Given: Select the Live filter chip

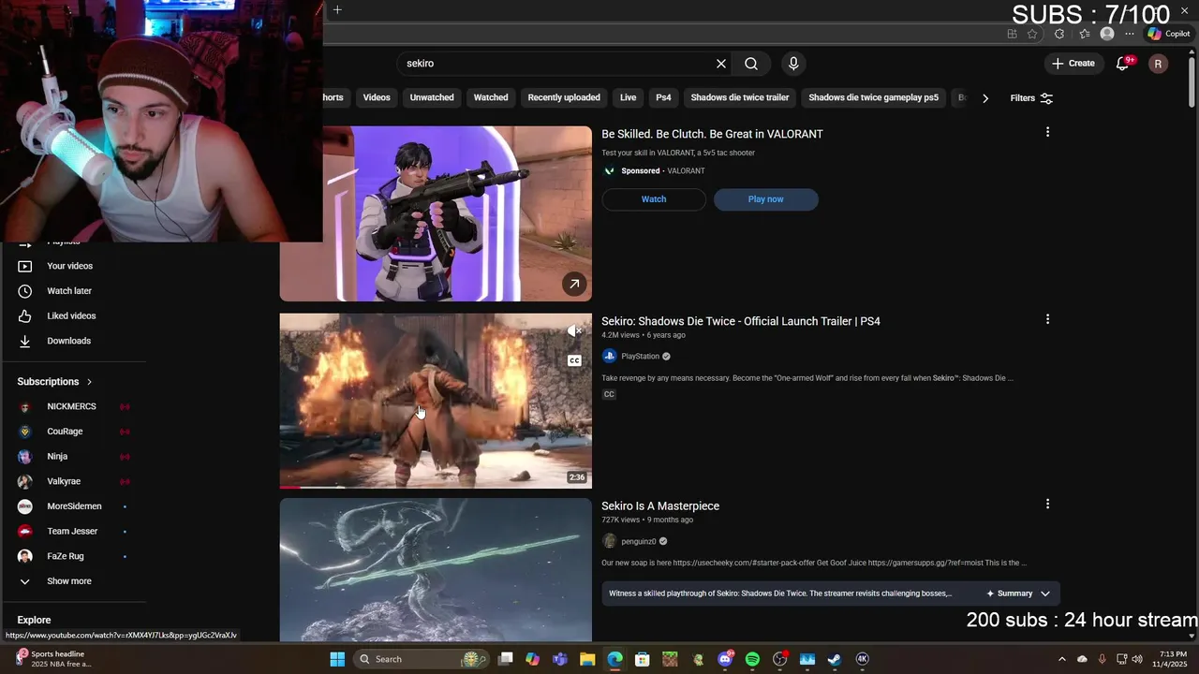Looking at the screenshot, I should click(x=628, y=97).
